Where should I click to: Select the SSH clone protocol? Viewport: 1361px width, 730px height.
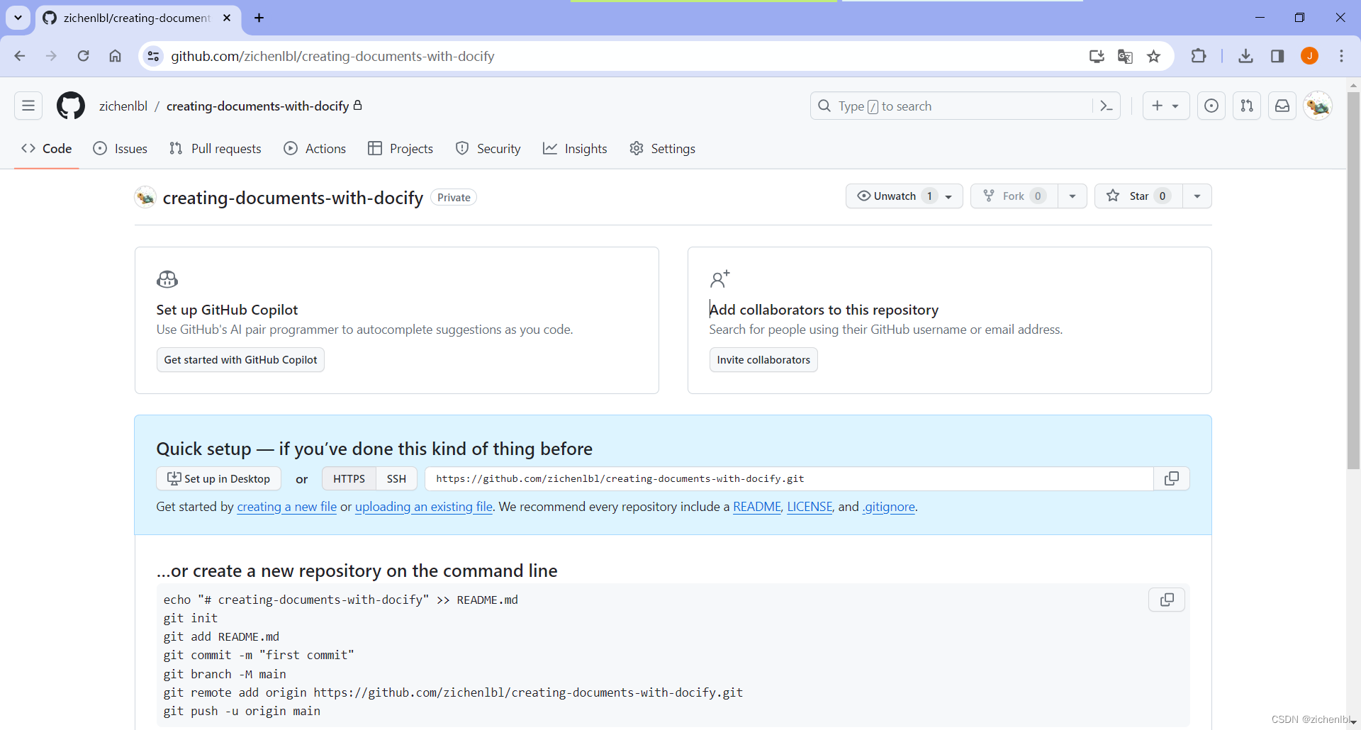pos(396,479)
